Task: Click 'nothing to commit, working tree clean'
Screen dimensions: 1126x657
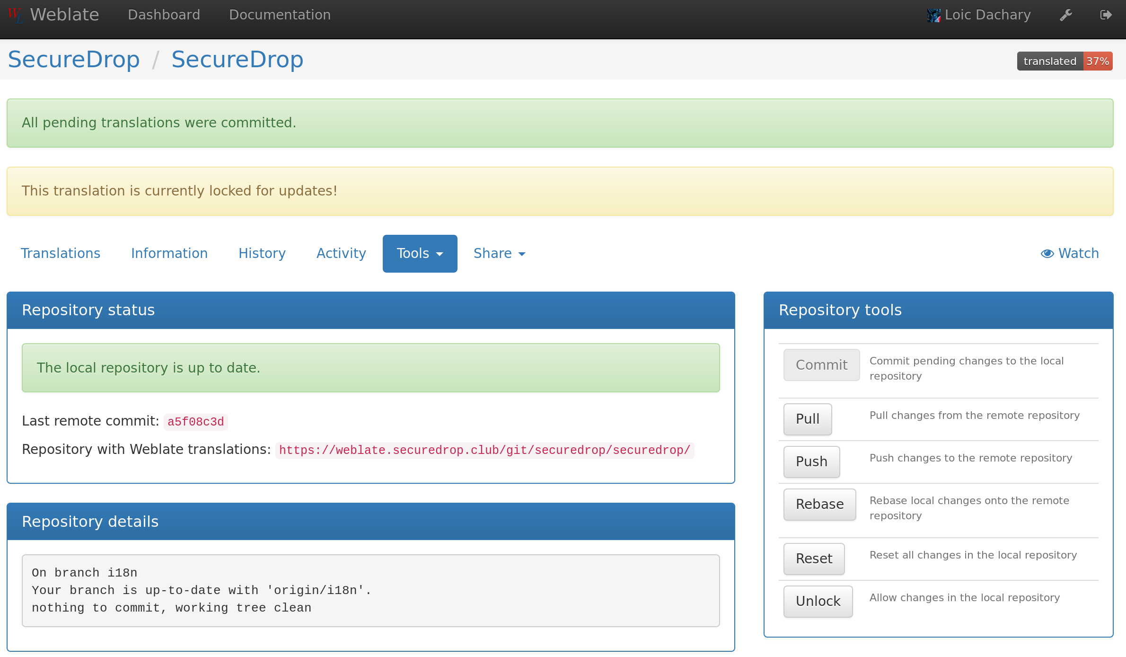Action: tap(172, 608)
